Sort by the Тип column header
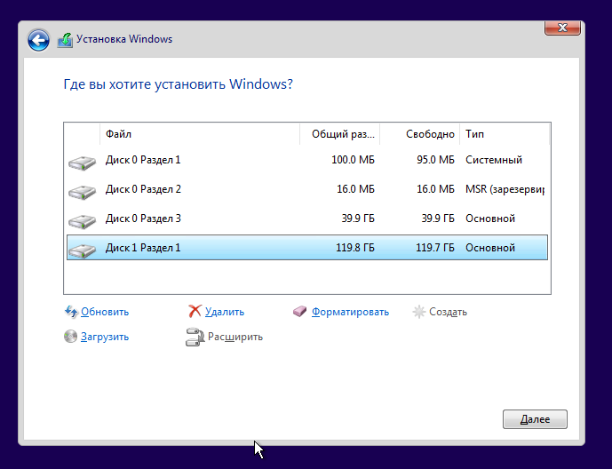 pyautogui.click(x=505, y=134)
